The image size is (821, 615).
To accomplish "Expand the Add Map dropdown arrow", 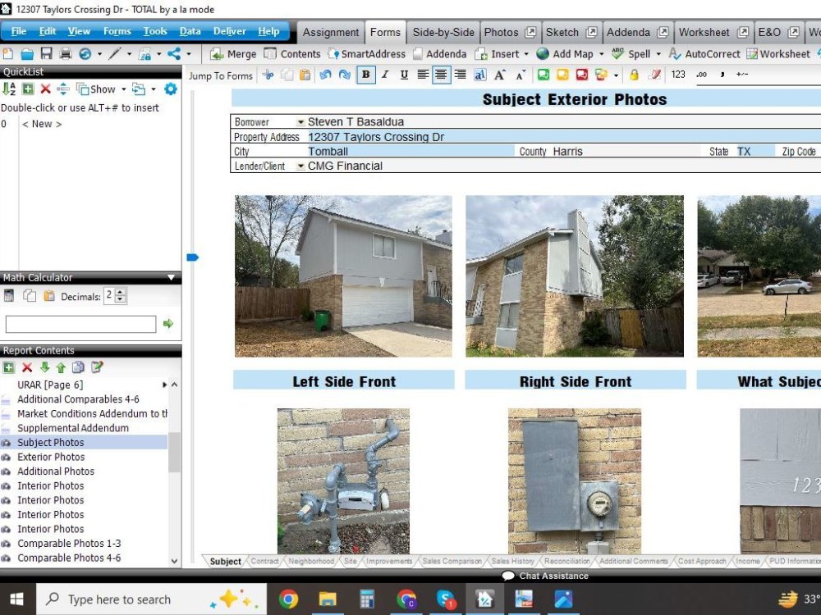I will click(601, 54).
